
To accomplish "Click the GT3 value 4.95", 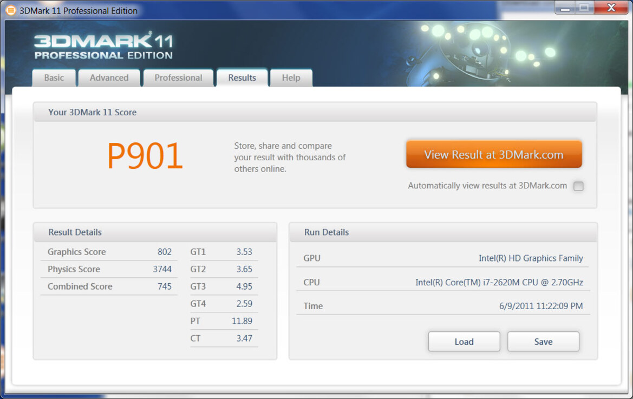I will point(244,286).
